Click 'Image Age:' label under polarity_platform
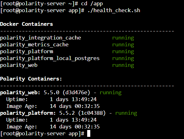This screenshot has width=184, height=139. pyautogui.click(x=22, y=127)
